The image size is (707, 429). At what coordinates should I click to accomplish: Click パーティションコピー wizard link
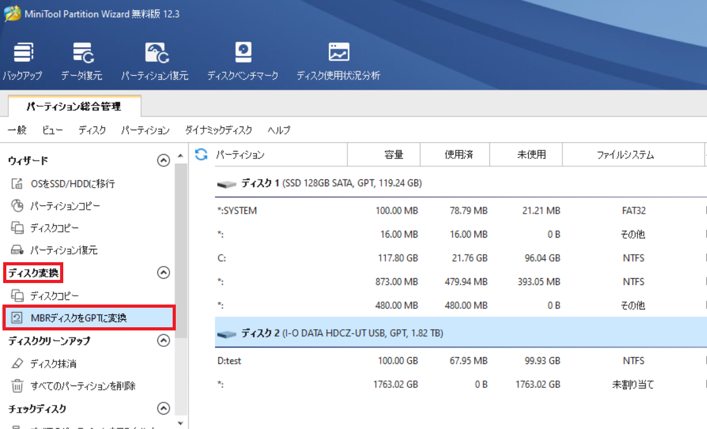click(65, 205)
